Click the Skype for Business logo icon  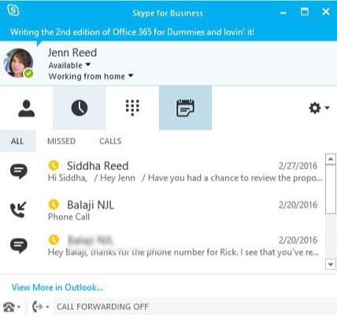(13, 11)
